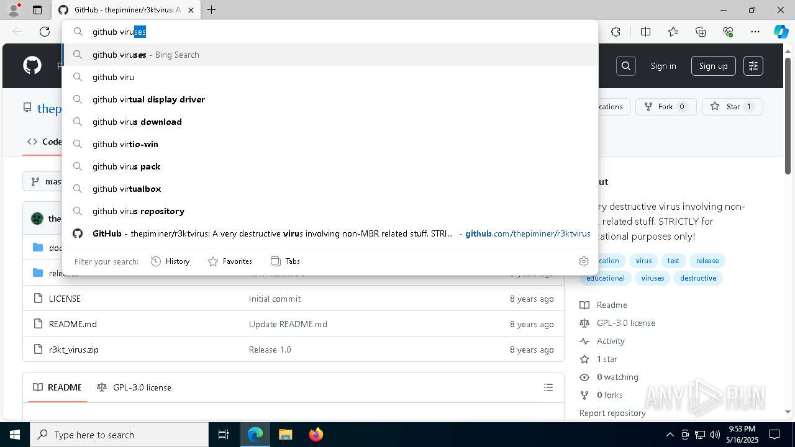Open README outline list icon

click(x=548, y=387)
